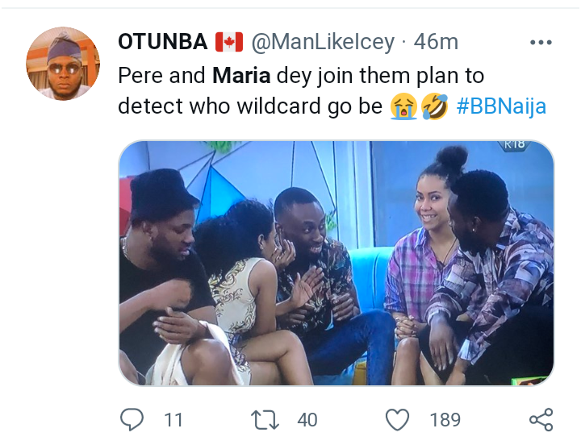This screenshot has height=445, width=581.
Task: Click the reply count 11
Action: (x=172, y=419)
